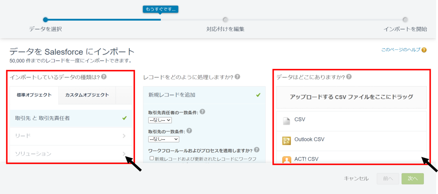
Task: Switch to 標準オブジェクト tab
Action: 34,95
